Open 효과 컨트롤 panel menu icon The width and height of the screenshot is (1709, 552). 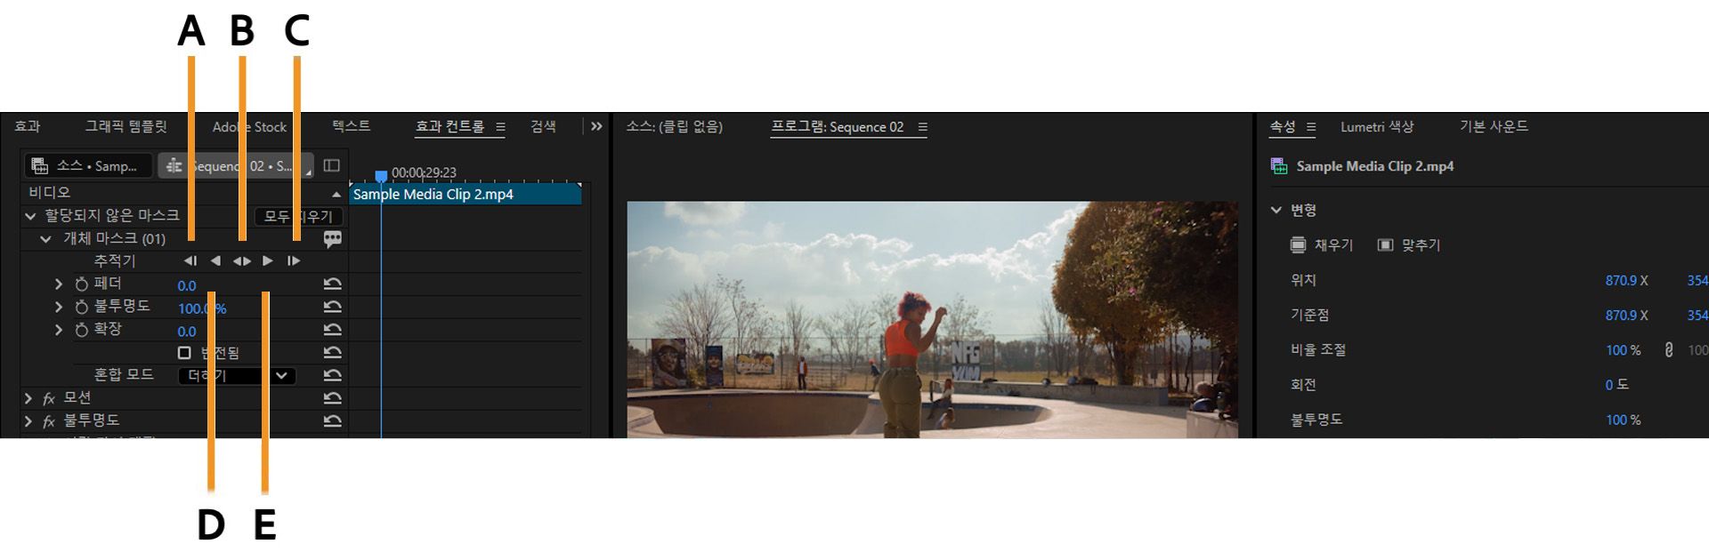click(500, 127)
